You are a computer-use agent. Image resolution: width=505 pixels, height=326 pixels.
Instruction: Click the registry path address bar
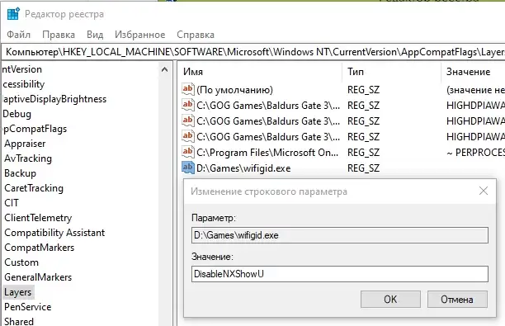pos(253,52)
